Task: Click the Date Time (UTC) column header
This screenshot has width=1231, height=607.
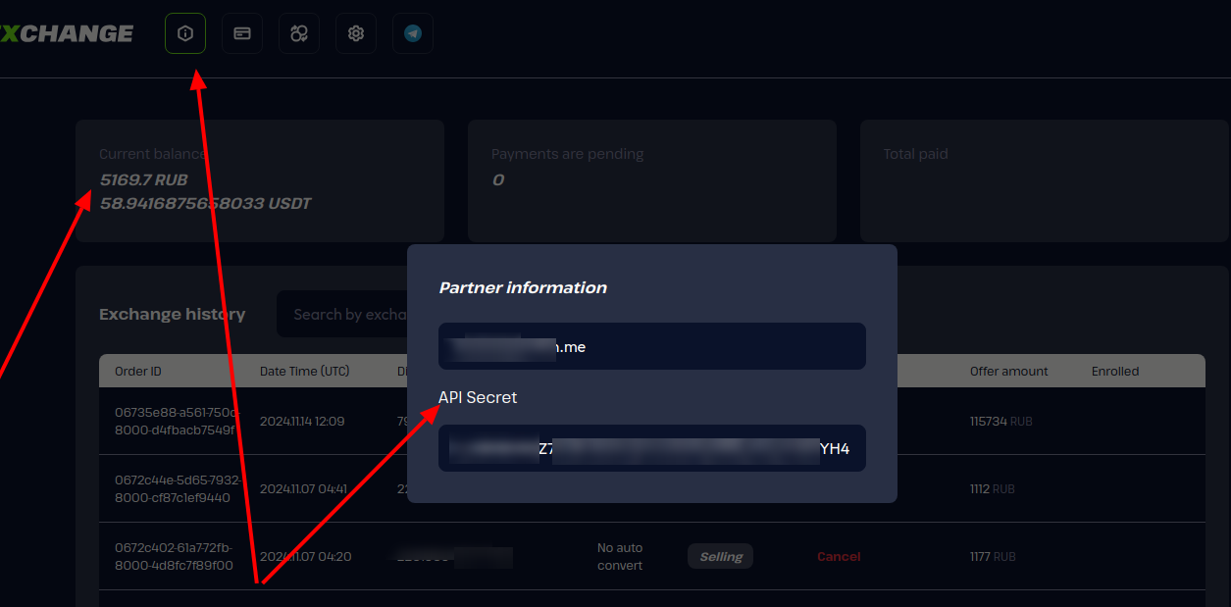Action: [x=304, y=372]
